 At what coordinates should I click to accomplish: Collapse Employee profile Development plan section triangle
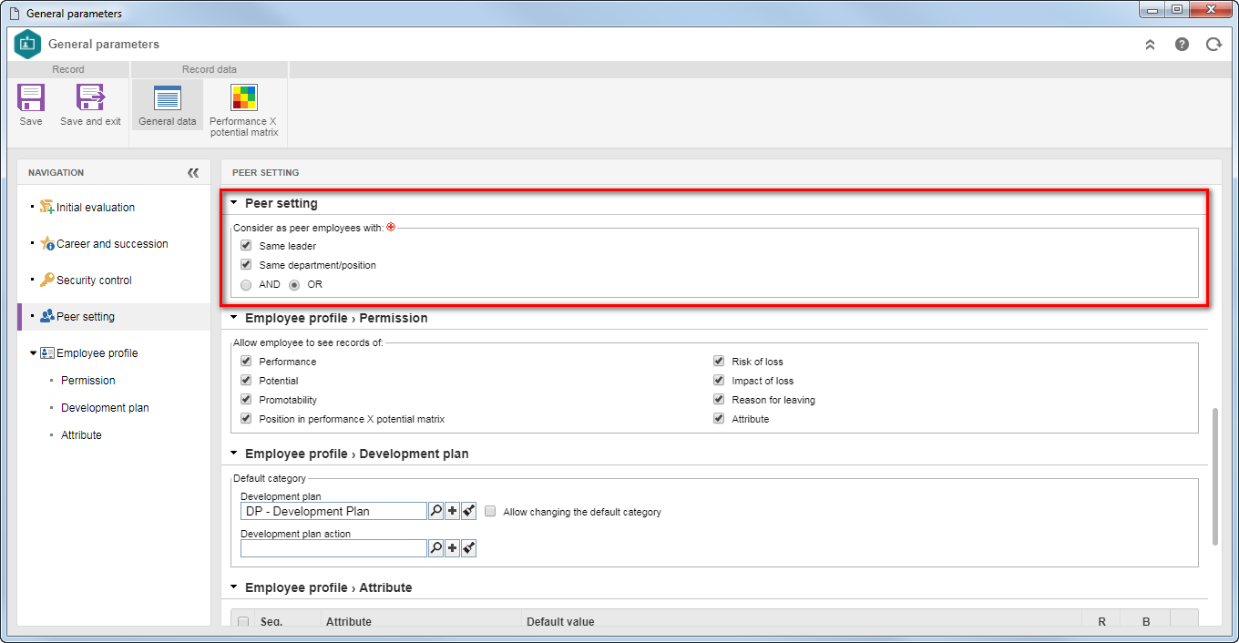click(x=233, y=453)
